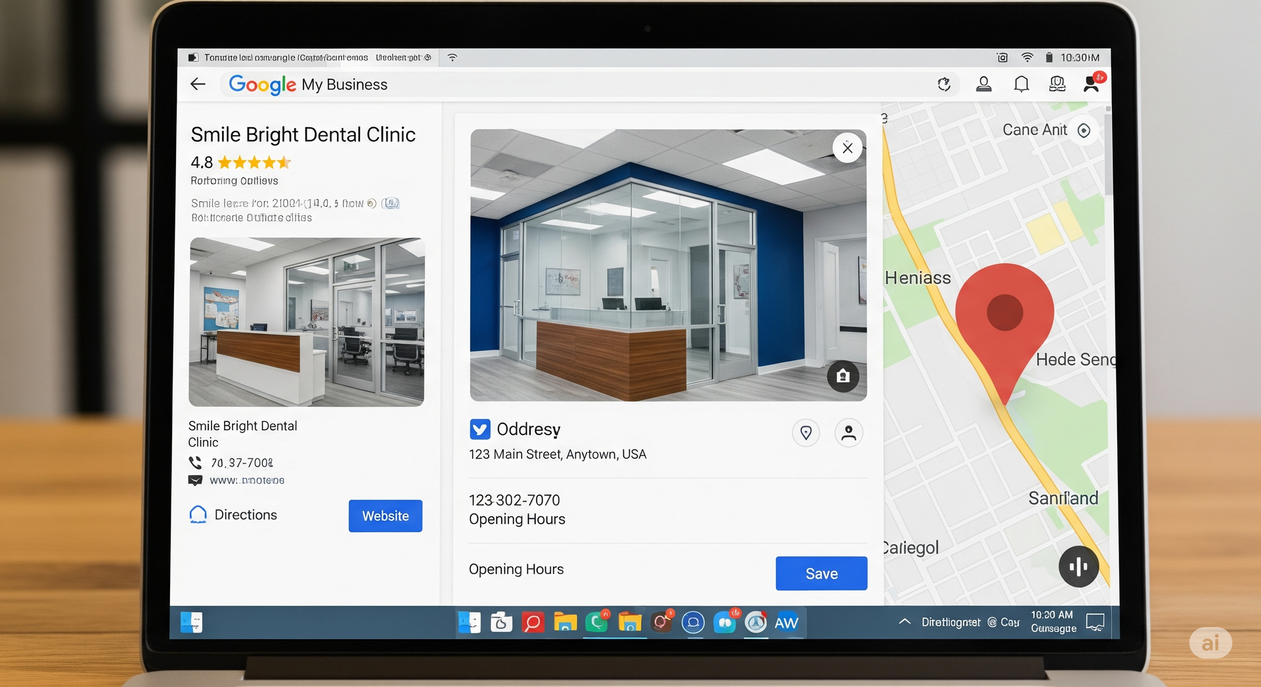The width and height of the screenshot is (1261, 687).
Task: Click the Smile Bright Dental Clinic heading
Action: click(x=303, y=135)
